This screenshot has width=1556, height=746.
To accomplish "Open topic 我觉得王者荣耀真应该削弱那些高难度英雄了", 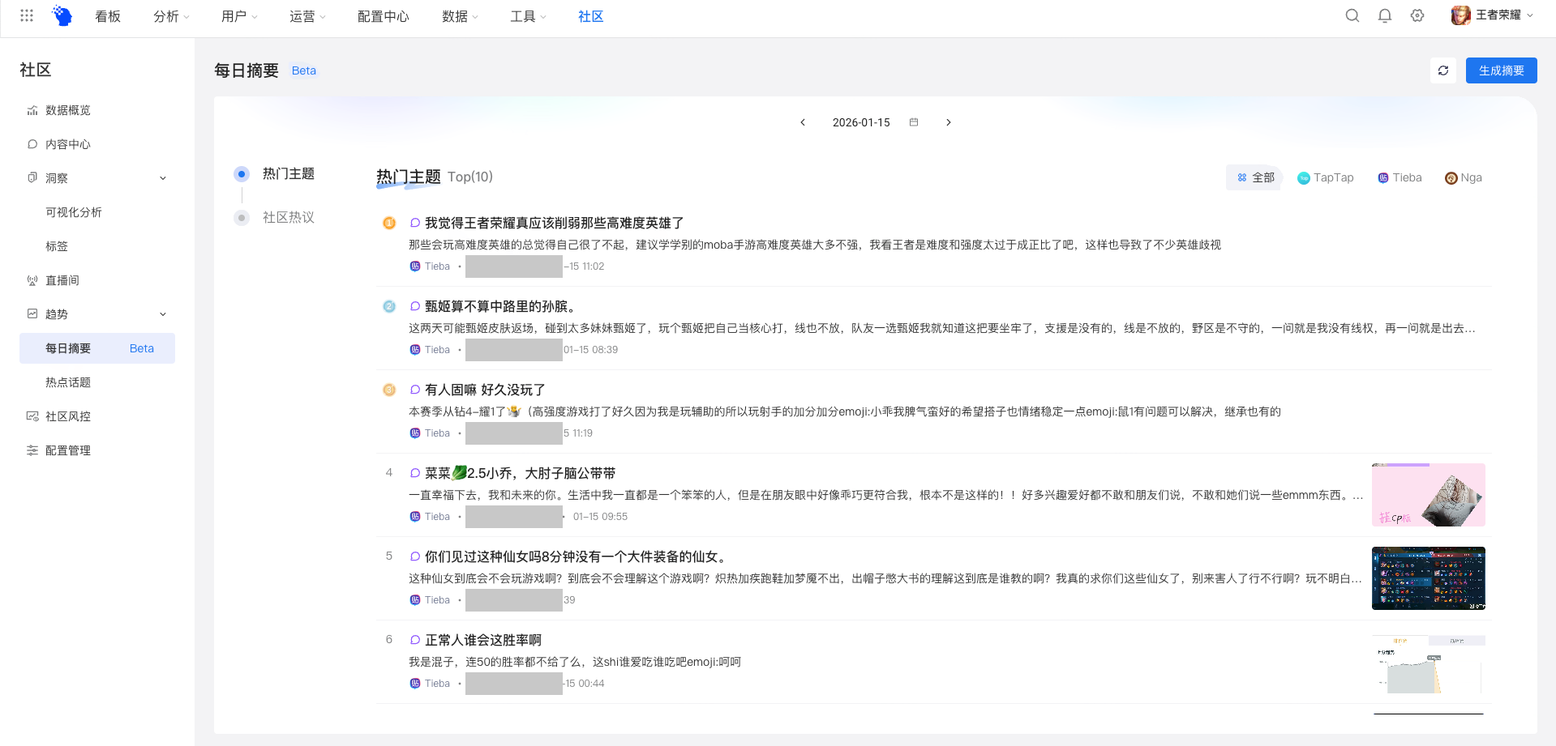I will tap(555, 223).
